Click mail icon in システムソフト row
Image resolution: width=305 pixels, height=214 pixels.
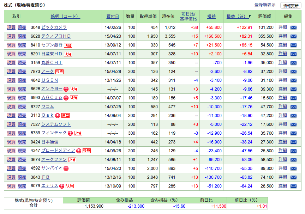(x=293, y=124)
